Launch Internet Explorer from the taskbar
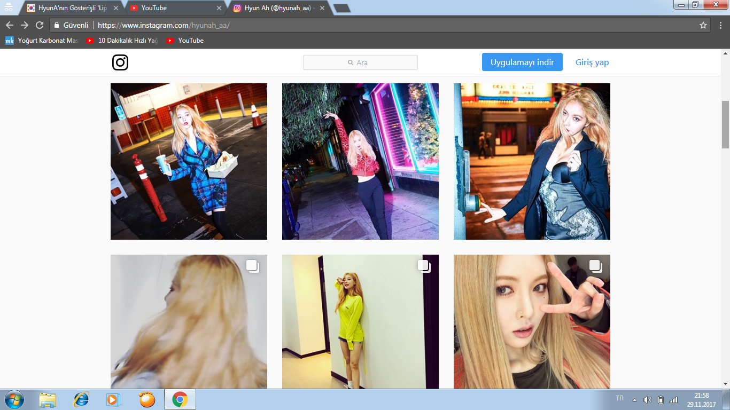 click(81, 399)
